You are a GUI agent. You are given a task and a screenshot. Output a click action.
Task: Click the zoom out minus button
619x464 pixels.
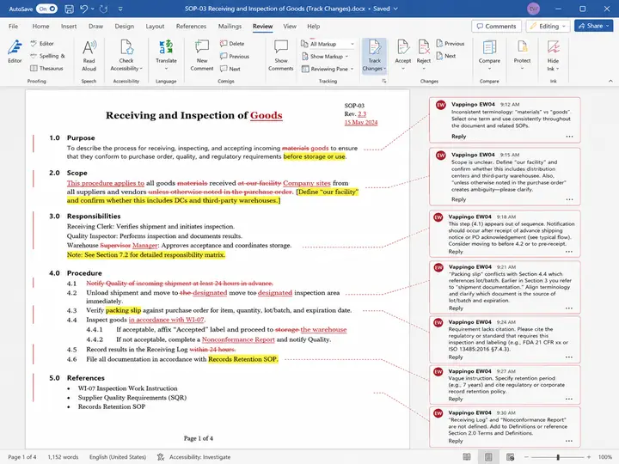click(526, 457)
